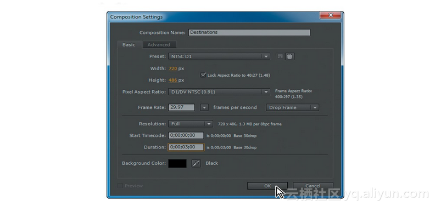Click the Cancel button
435x207 pixels.
point(313,186)
